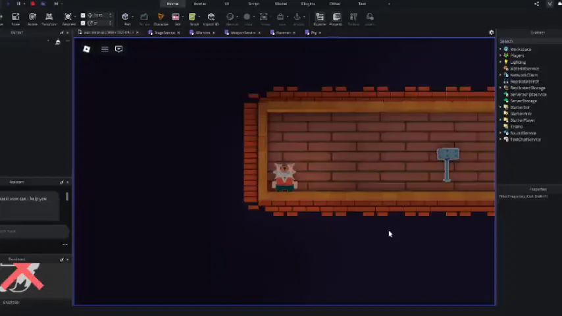The image size is (562, 316).
Task: Click the Part insert cube icon
Action: coord(125,16)
